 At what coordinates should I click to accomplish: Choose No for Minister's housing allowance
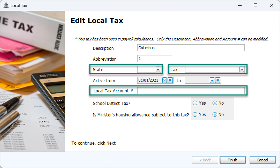215,114
